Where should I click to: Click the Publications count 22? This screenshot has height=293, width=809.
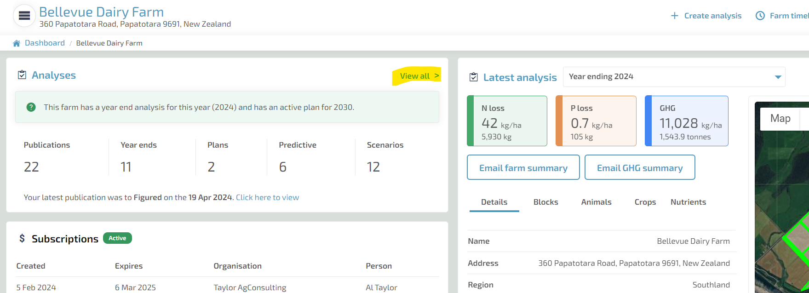coord(31,167)
